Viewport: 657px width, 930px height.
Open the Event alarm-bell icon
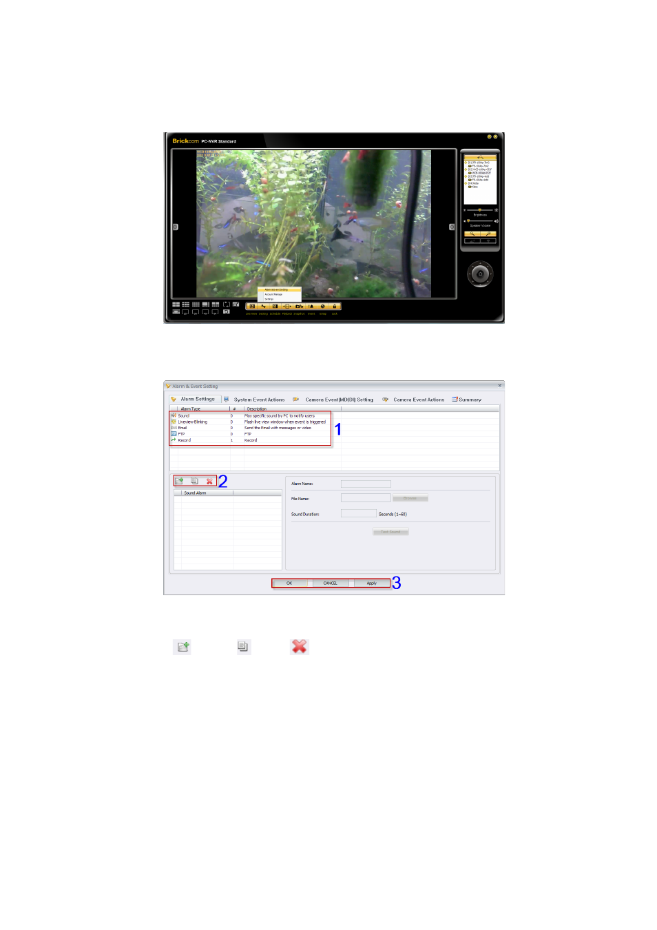click(311, 307)
